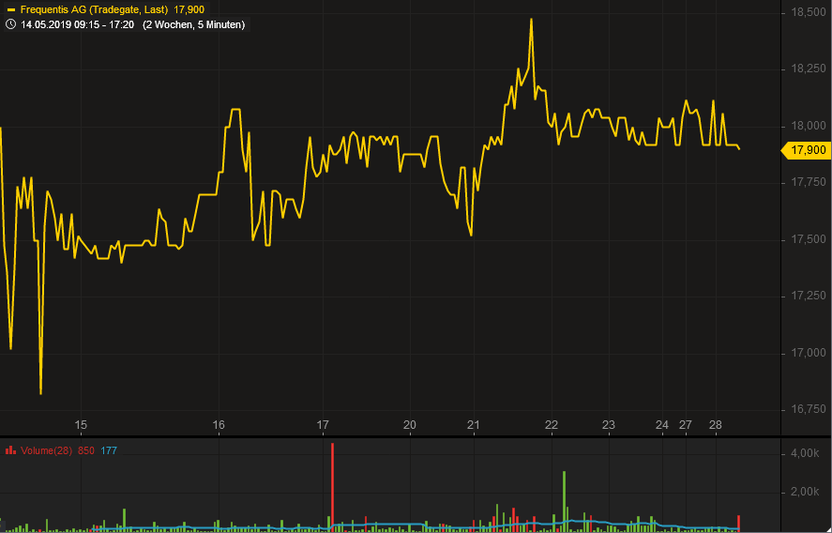Click the clock icon before the date

click(x=10, y=24)
